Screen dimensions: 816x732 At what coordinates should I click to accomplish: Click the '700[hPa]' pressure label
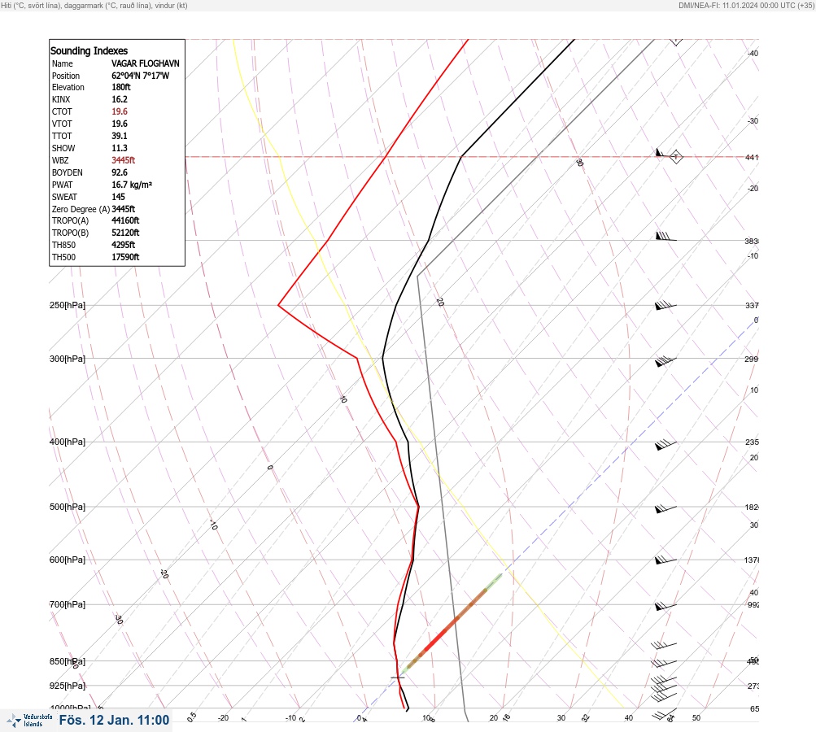pos(68,604)
